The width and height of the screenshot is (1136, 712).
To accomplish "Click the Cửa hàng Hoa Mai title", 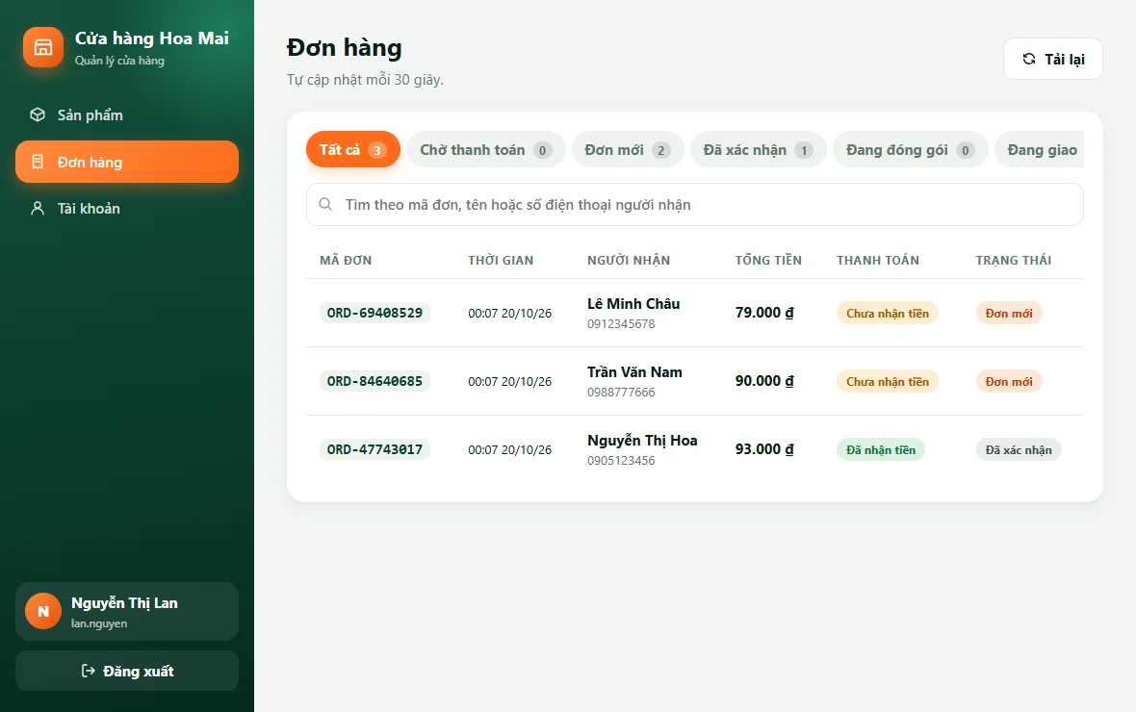I will pos(151,38).
